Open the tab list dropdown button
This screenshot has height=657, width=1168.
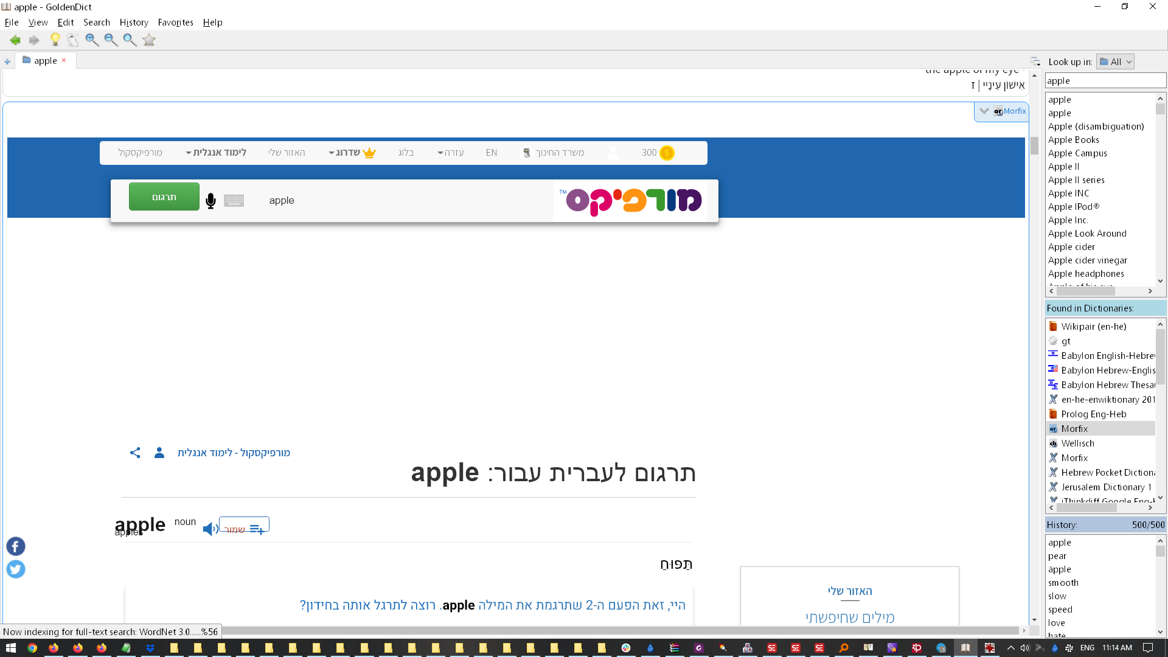click(x=1035, y=61)
